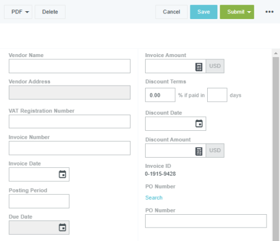Screen dimensions: 280x241
Task: Focus the VAT Registration Number field
Action: tap(69, 121)
